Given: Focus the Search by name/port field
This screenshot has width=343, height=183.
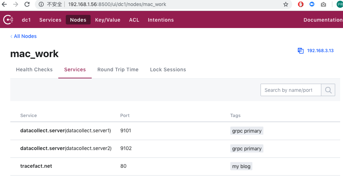Looking at the screenshot, I should pos(290,90).
